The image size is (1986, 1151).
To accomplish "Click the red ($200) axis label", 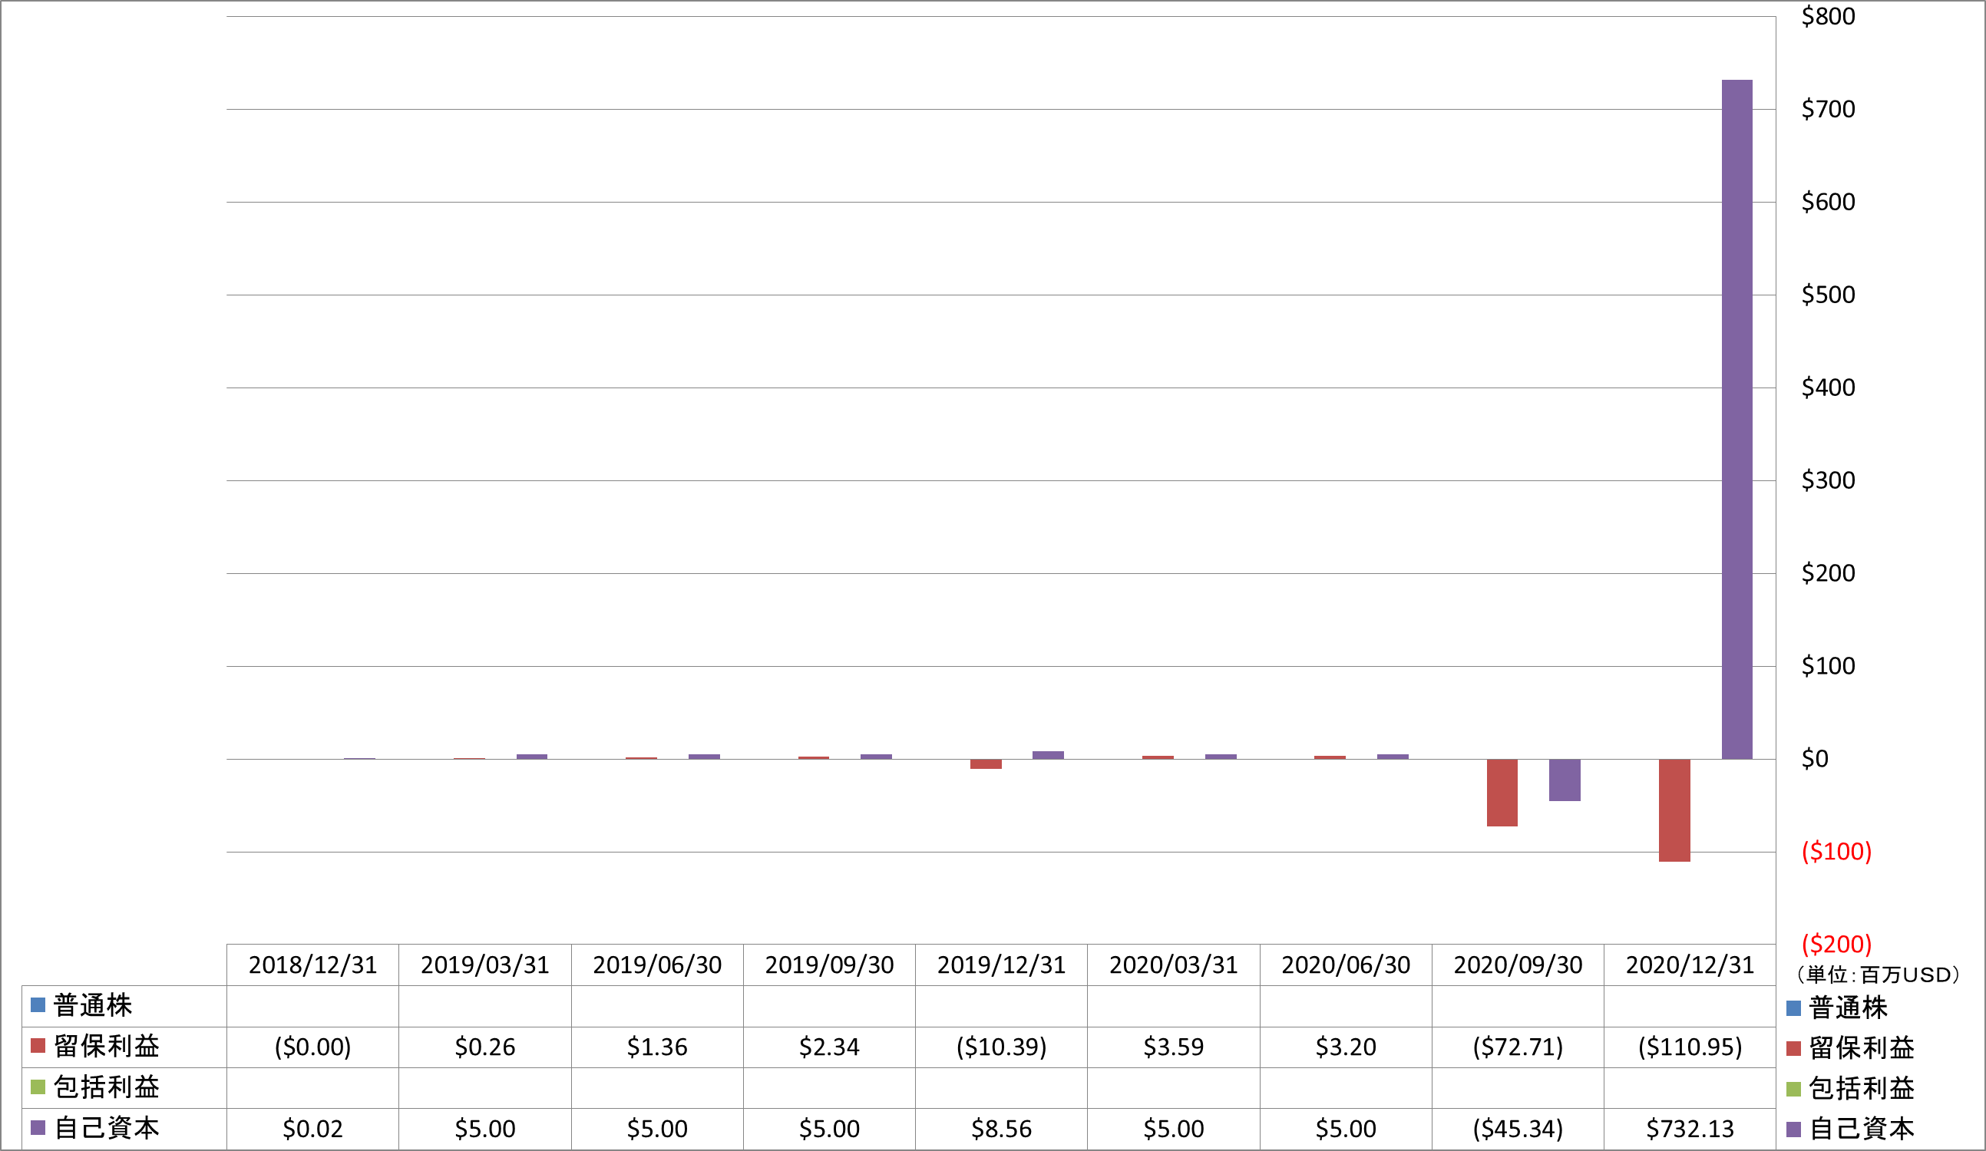I will point(1837,945).
